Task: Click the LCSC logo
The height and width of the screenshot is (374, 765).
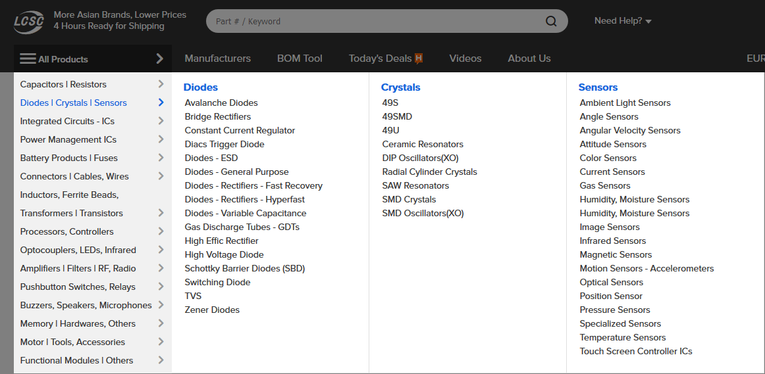Action: pyautogui.click(x=29, y=22)
